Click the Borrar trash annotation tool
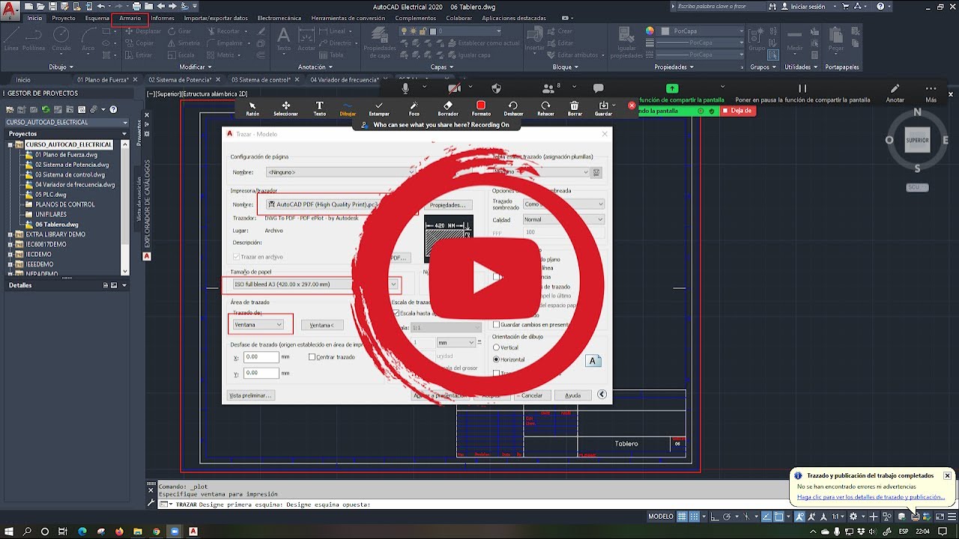The width and height of the screenshot is (959, 539). click(575, 109)
